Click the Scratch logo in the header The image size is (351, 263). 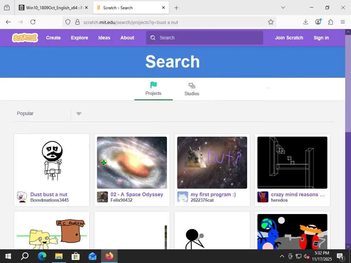[x=25, y=38]
